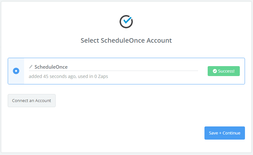The height and width of the screenshot is (155, 253).
Task: Click the light blue radio column strip
Action: [16, 80]
